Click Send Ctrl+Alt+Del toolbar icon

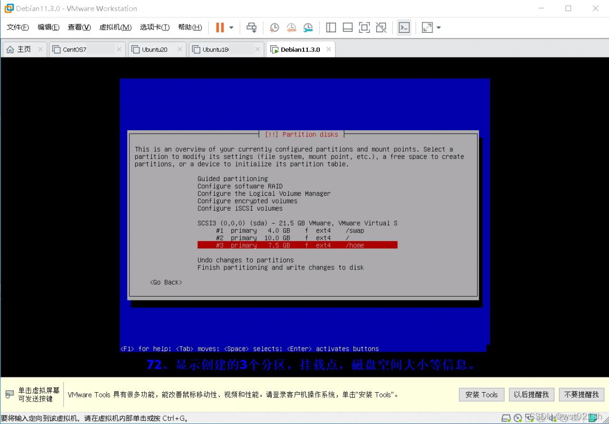tap(251, 28)
